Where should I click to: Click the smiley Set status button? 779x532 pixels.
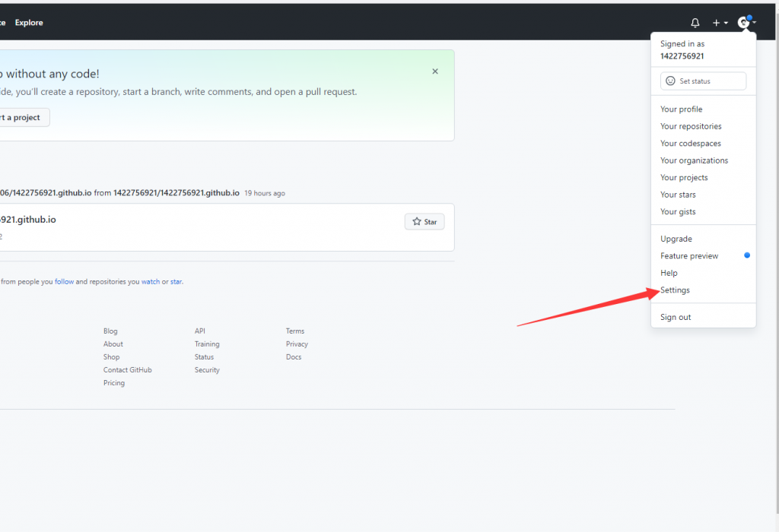[x=703, y=81]
